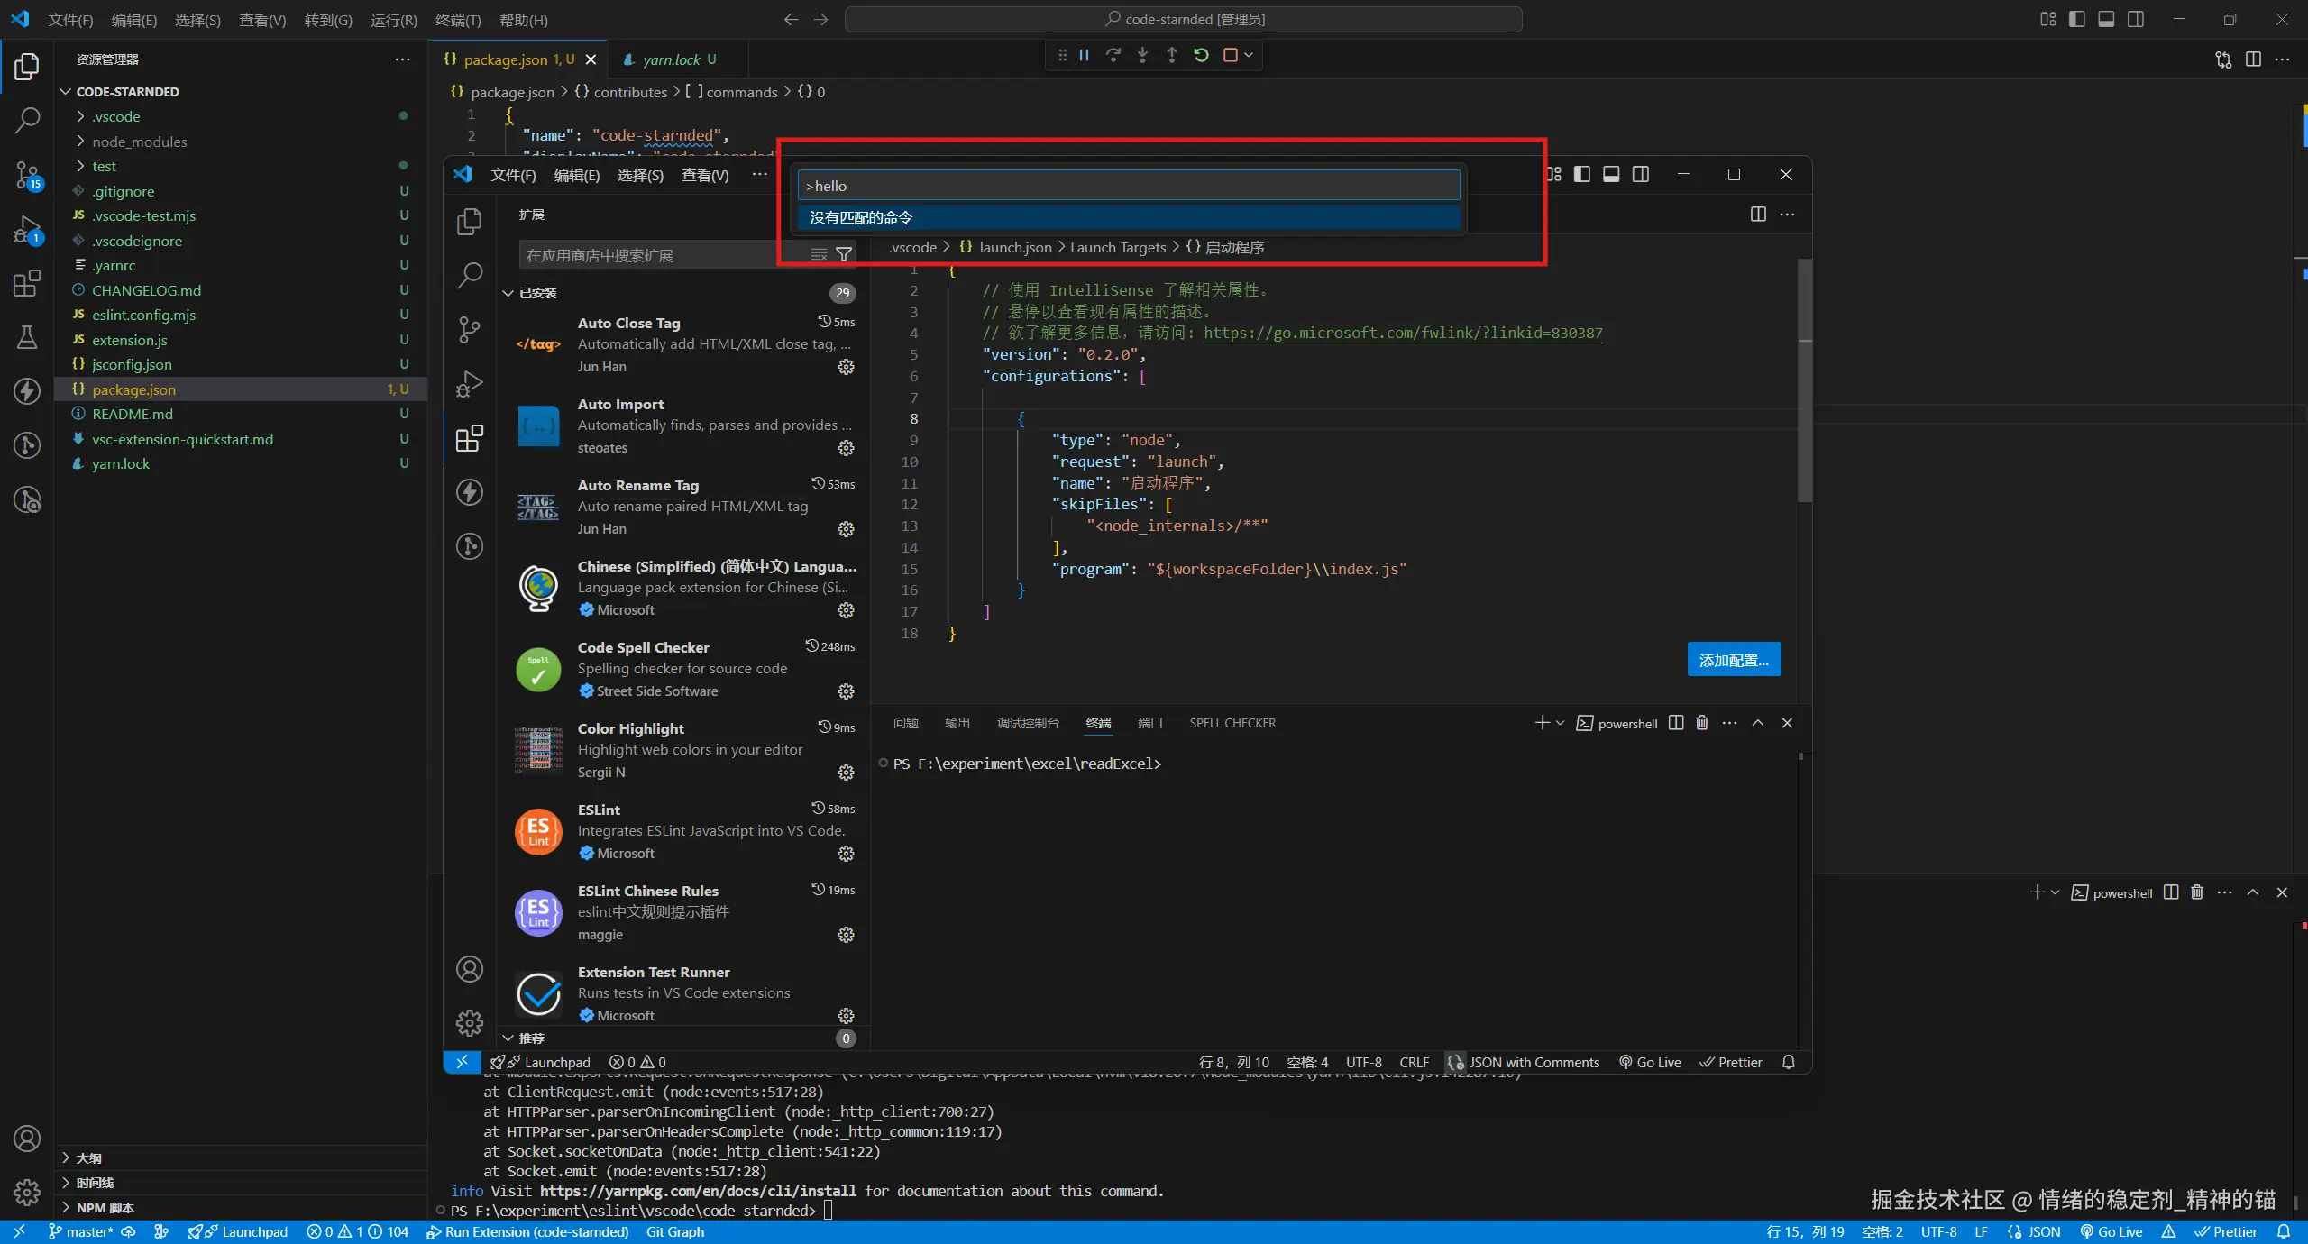Open Search view in outer activity bar

(x=27, y=119)
